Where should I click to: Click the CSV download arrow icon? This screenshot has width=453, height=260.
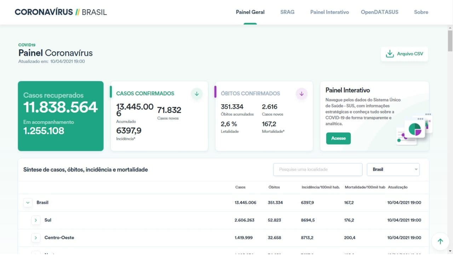pos(390,54)
